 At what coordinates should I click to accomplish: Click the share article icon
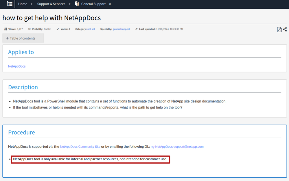click(x=285, y=29)
